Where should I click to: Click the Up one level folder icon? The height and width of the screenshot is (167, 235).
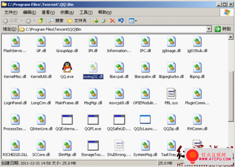(x=41, y=21)
